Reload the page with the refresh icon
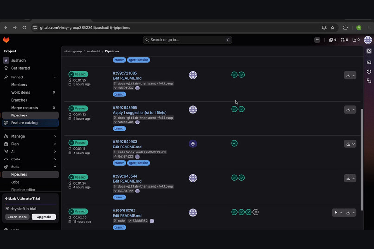Screen dimensions: 374x249 [x=24, y=28]
